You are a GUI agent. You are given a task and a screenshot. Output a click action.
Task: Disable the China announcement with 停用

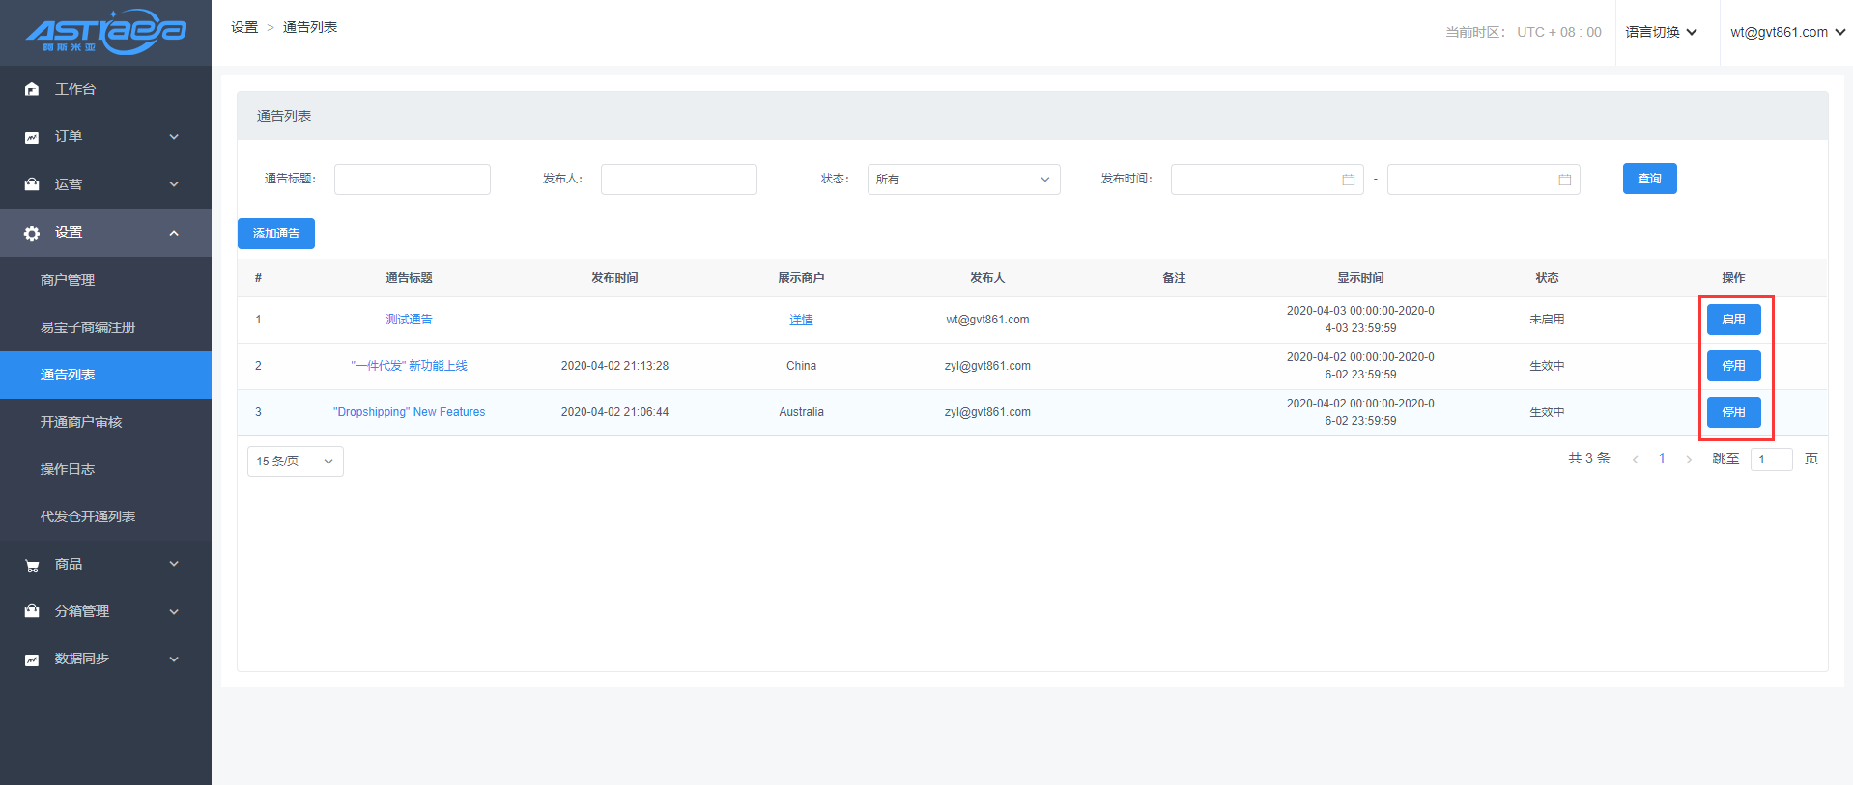click(x=1733, y=366)
